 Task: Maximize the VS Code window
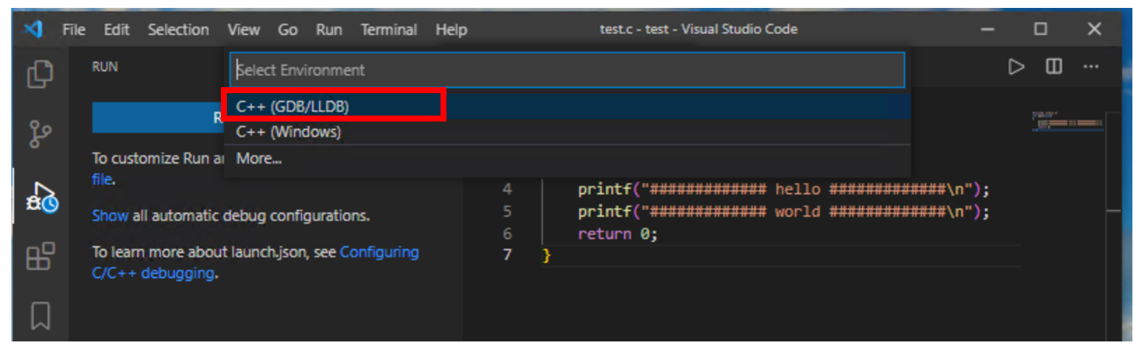pyautogui.click(x=1040, y=29)
